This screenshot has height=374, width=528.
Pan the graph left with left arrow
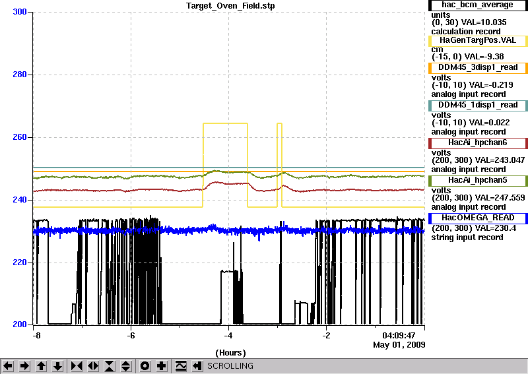8,366
